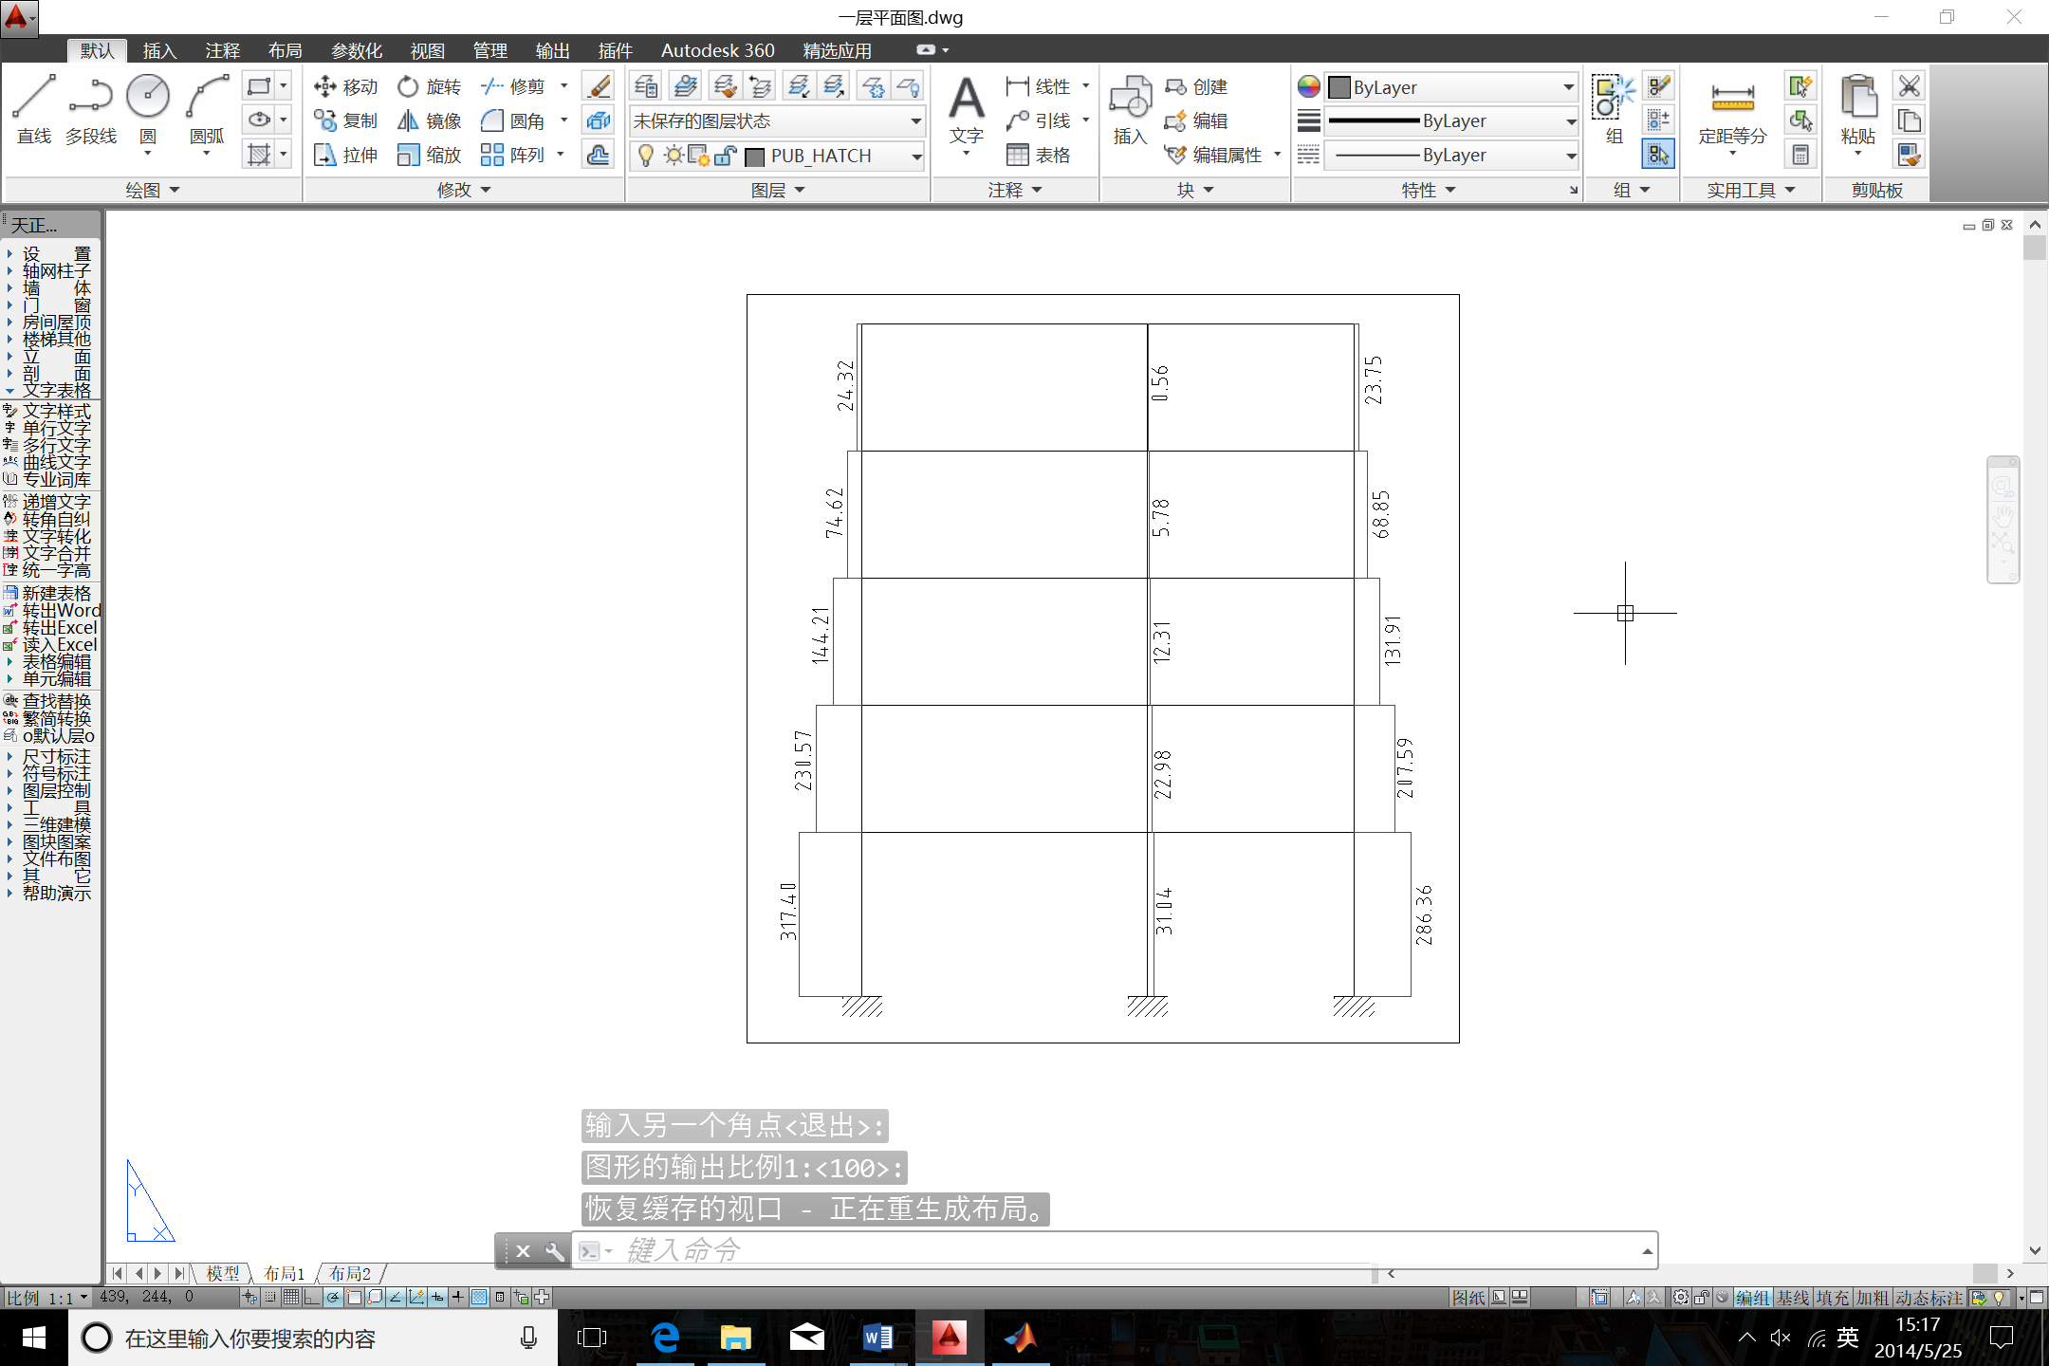Viewport: 2049px width, 1366px height.
Task: Activate the Rotate (旋转) tool
Action: click(x=429, y=87)
